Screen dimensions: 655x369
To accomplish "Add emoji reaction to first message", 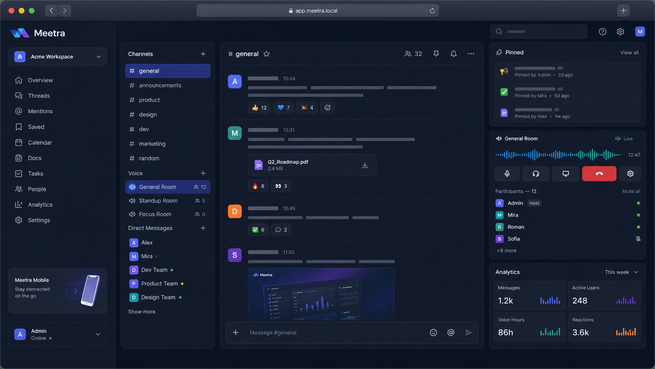I will point(327,107).
